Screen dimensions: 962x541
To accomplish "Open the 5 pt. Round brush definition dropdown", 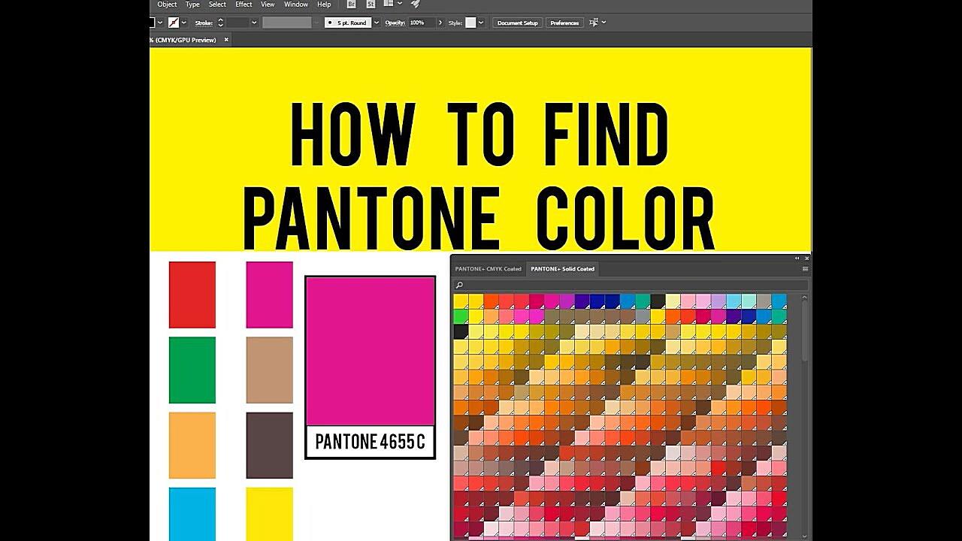I will tap(376, 23).
